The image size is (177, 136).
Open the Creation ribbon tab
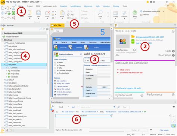point(63,6)
